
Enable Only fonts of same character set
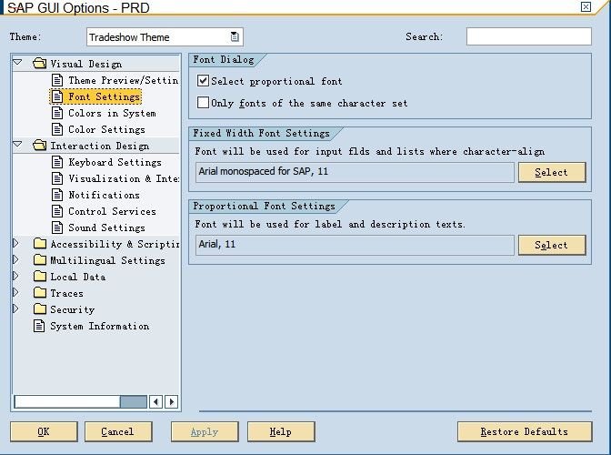203,103
